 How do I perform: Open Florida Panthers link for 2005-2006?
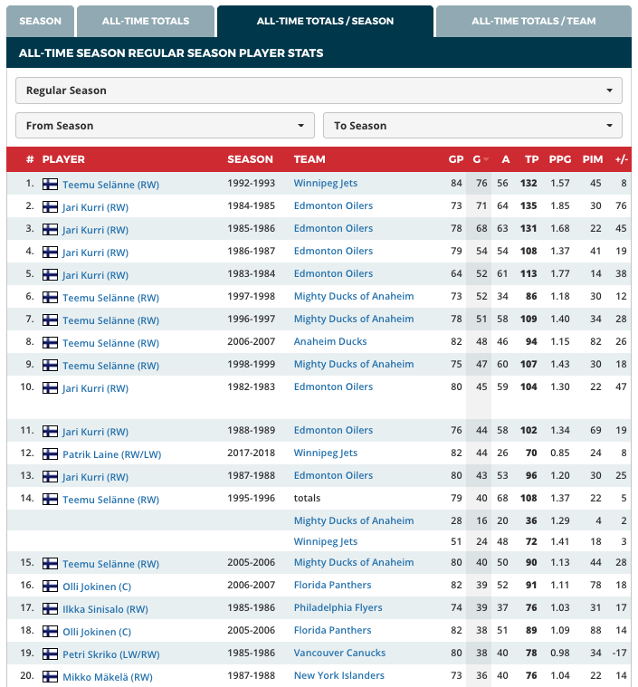click(x=332, y=630)
